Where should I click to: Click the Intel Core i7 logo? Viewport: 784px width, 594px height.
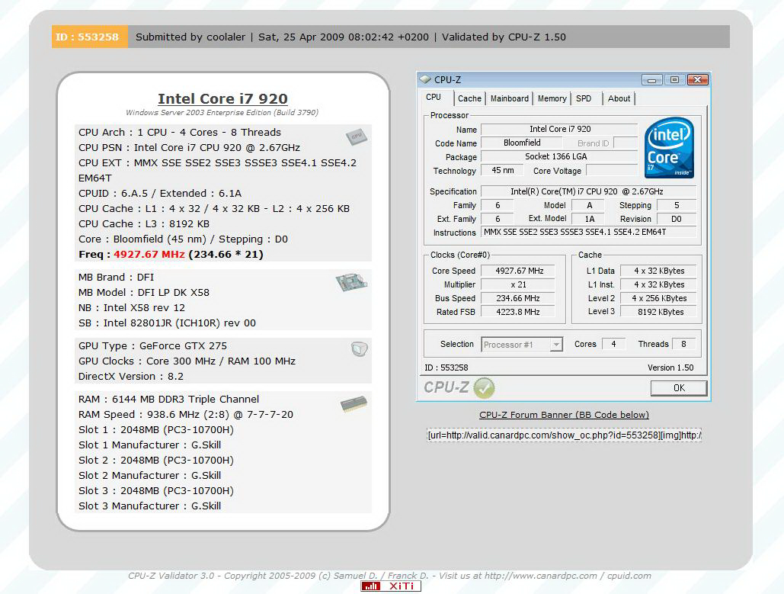tap(669, 147)
